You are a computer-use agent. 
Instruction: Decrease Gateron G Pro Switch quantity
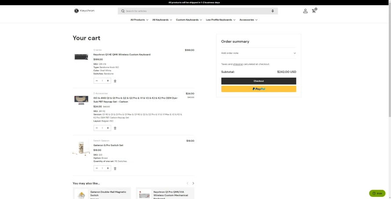point(97,168)
